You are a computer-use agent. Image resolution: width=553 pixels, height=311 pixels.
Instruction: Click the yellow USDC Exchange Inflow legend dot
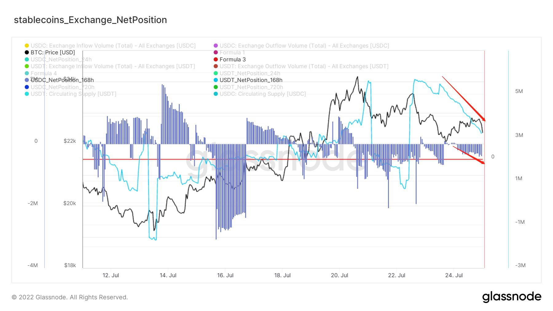point(27,46)
